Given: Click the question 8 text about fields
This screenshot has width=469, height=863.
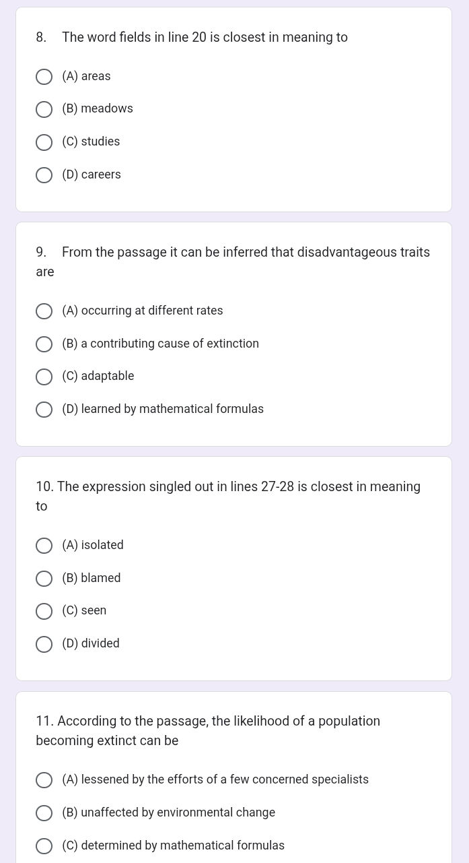Looking at the screenshot, I should [x=205, y=38].
